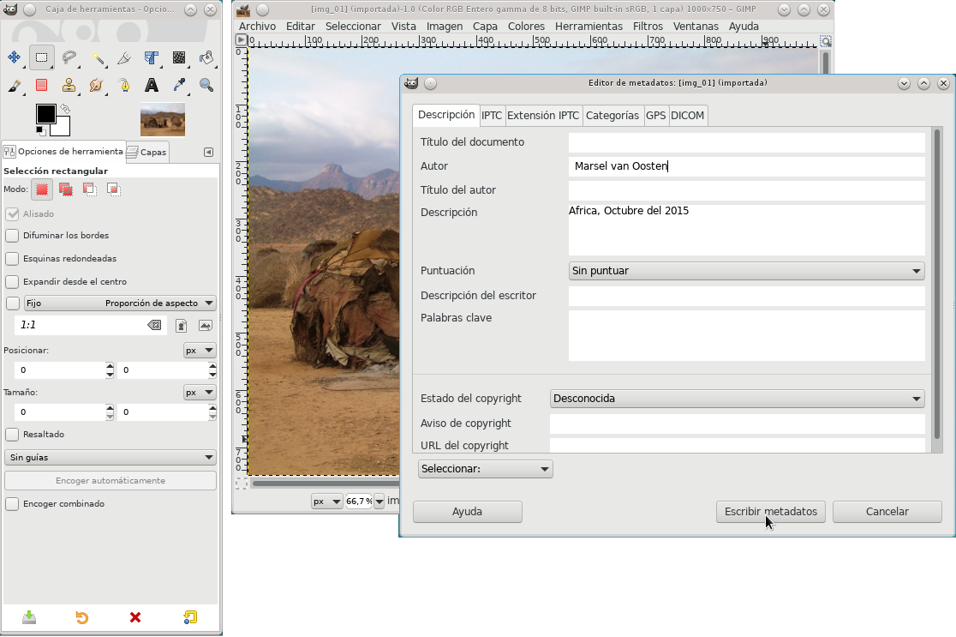
Task: Enable Difuminar los bordes checkbox
Action: coord(12,236)
